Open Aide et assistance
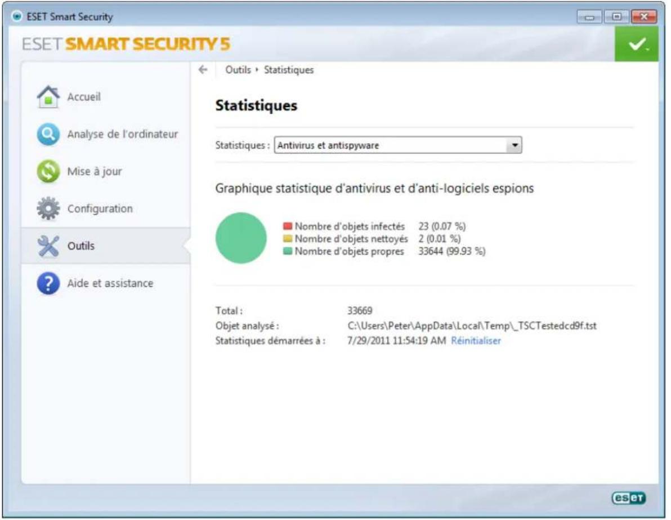The width and height of the screenshot is (671, 520). click(x=106, y=283)
